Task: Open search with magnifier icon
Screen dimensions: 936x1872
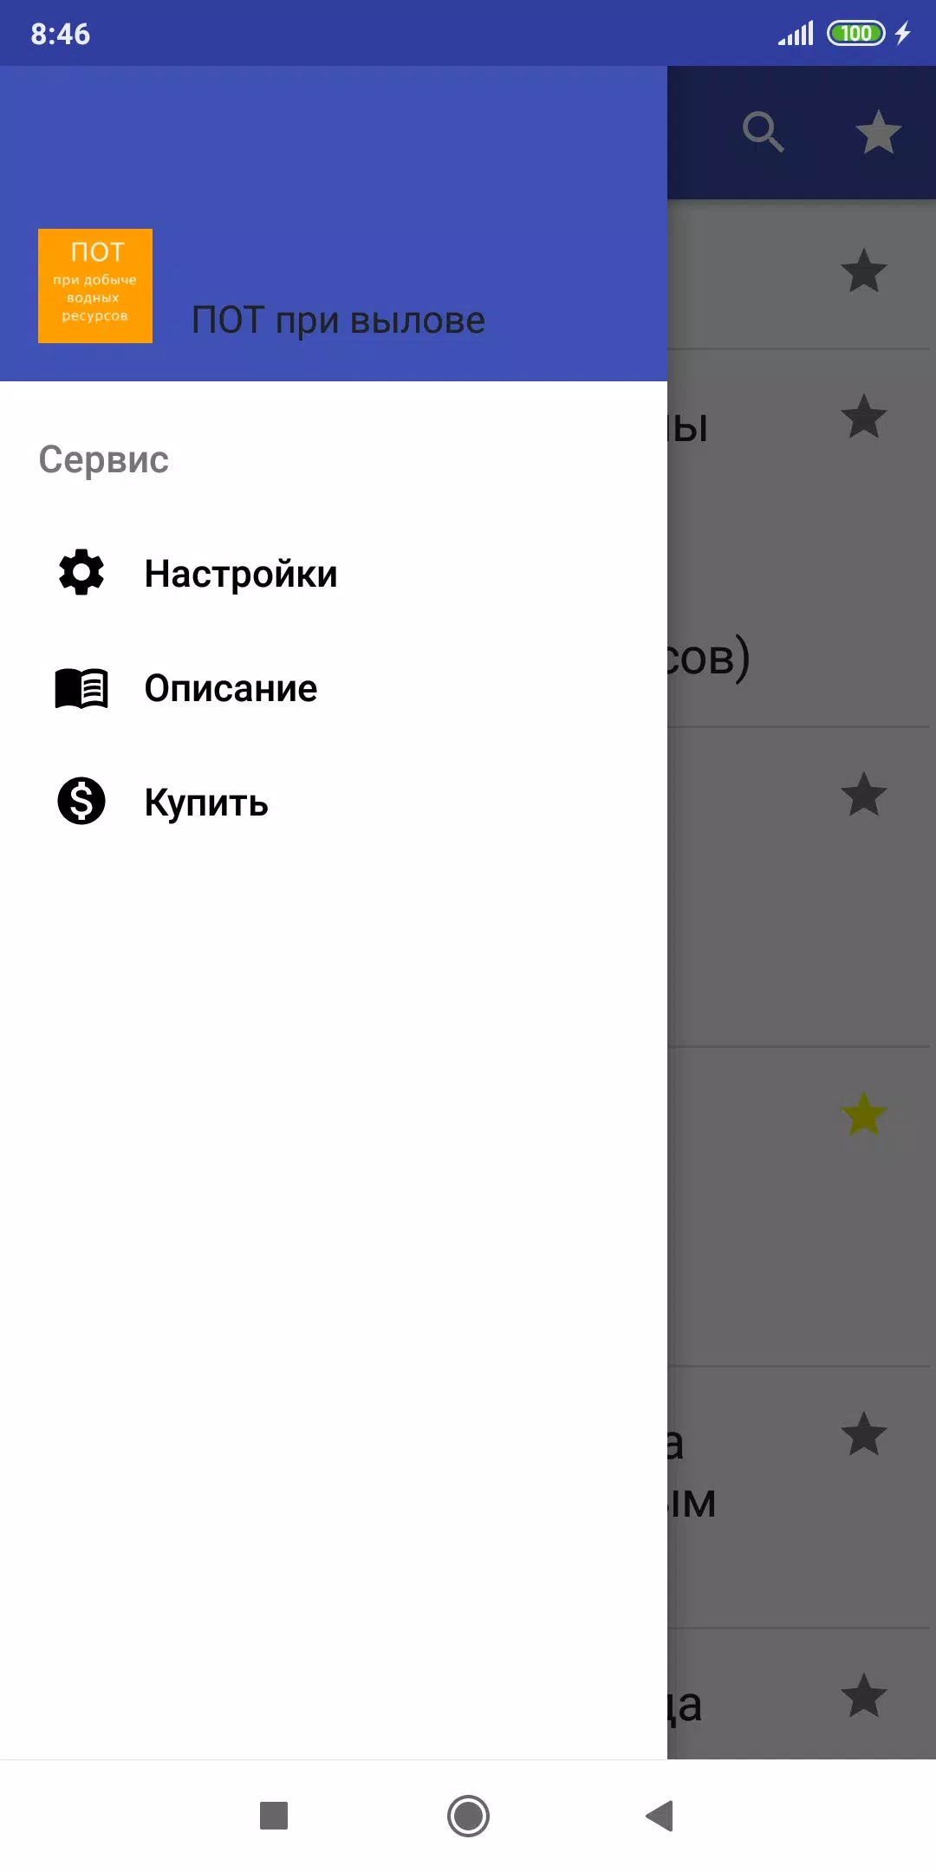Action: pyautogui.click(x=763, y=132)
